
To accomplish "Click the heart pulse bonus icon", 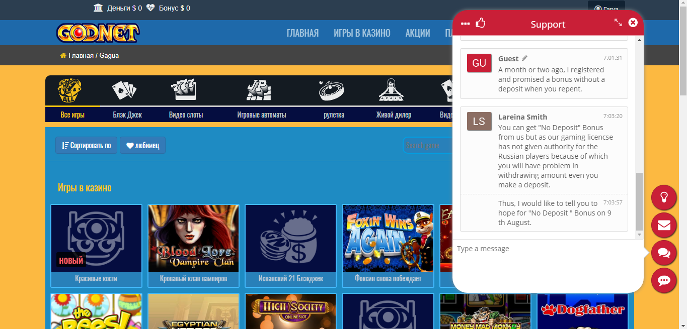I will [x=150, y=8].
